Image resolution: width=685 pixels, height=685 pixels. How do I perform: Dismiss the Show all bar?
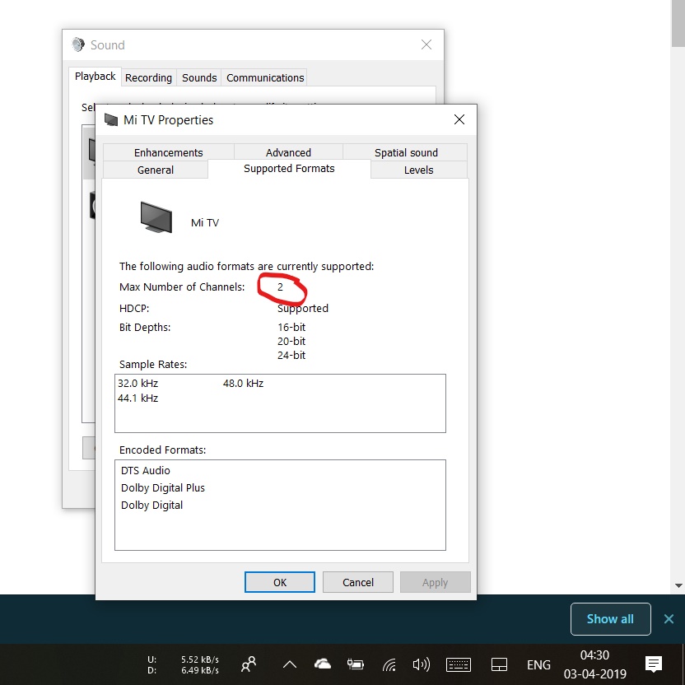[669, 619]
